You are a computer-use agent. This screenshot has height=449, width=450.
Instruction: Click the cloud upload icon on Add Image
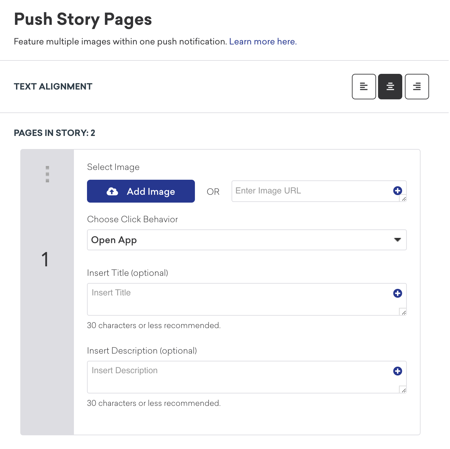pos(112,191)
